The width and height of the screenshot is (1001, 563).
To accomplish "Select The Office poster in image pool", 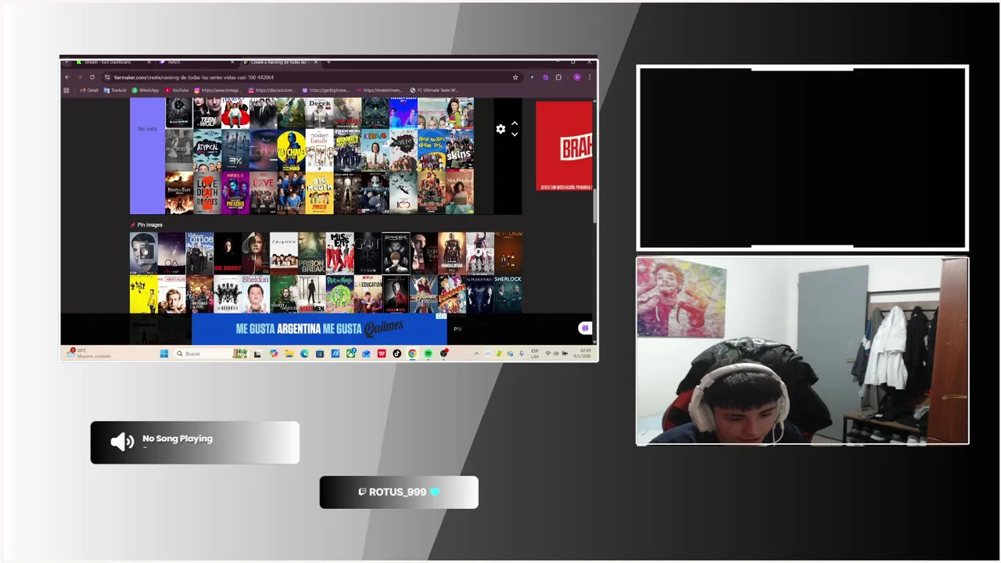I will (x=200, y=253).
